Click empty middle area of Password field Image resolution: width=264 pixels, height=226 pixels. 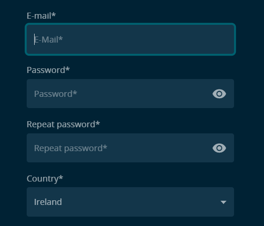pos(135,94)
